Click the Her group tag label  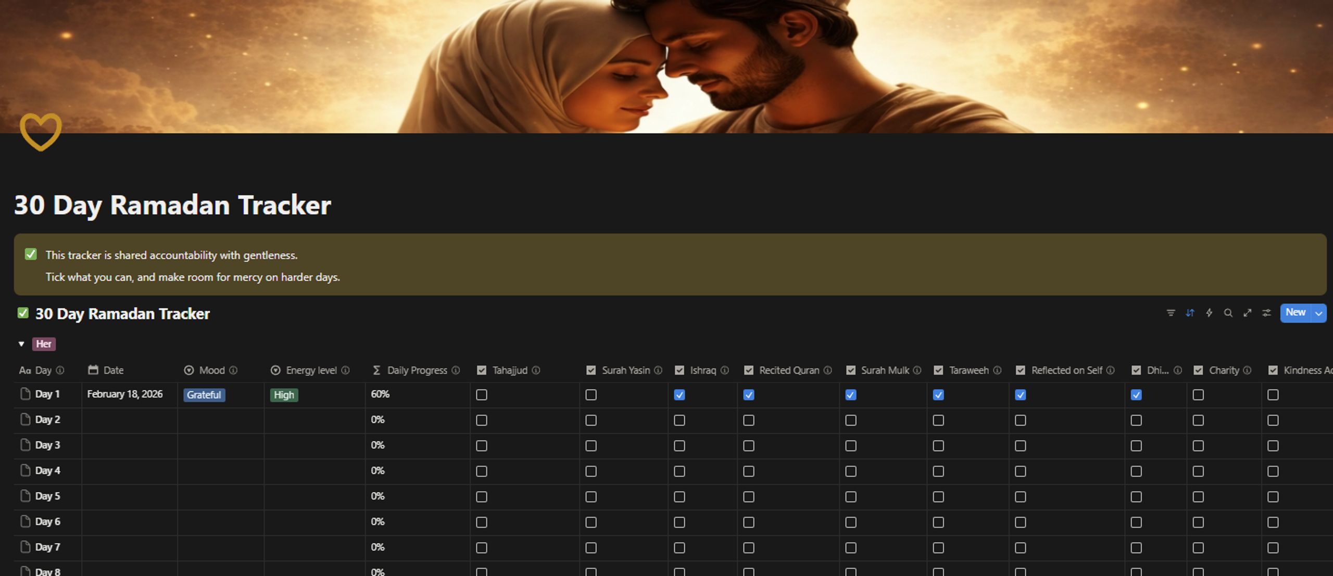[x=44, y=344]
